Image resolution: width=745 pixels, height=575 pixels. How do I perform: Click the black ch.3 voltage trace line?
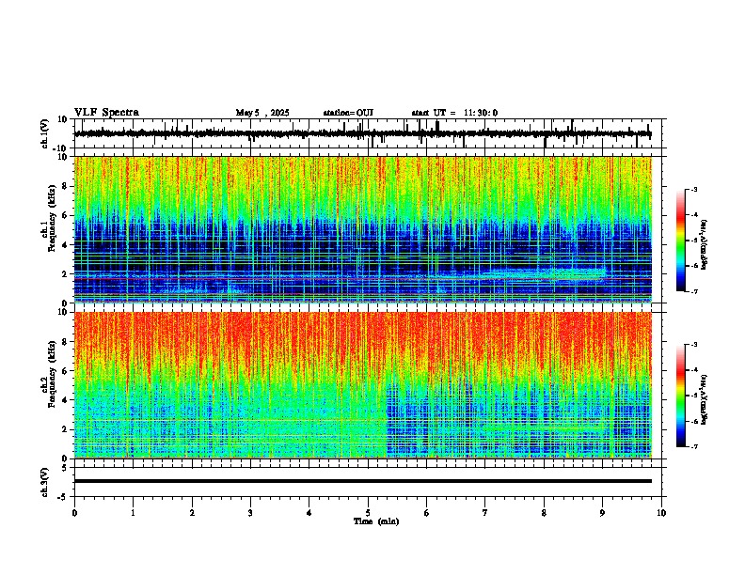click(x=363, y=481)
